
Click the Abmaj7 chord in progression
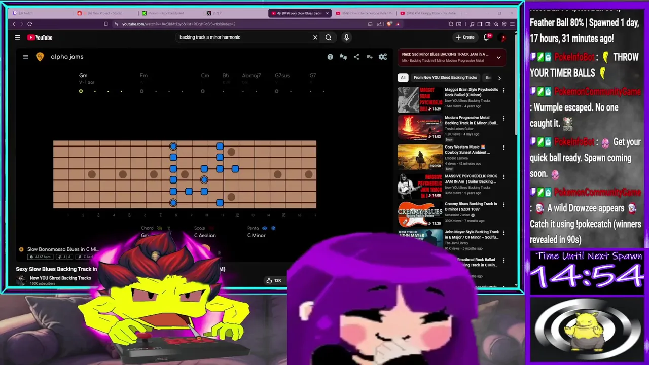pyautogui.click(x=251, y=76)
